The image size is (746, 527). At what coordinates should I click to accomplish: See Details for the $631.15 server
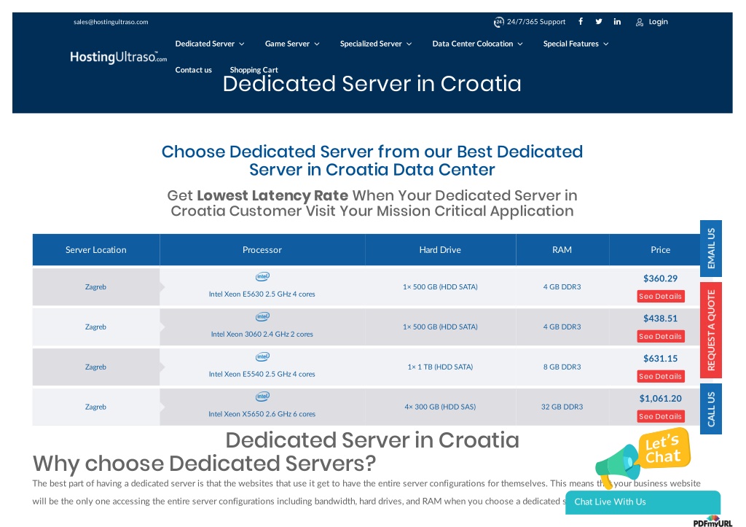point(661,376)
